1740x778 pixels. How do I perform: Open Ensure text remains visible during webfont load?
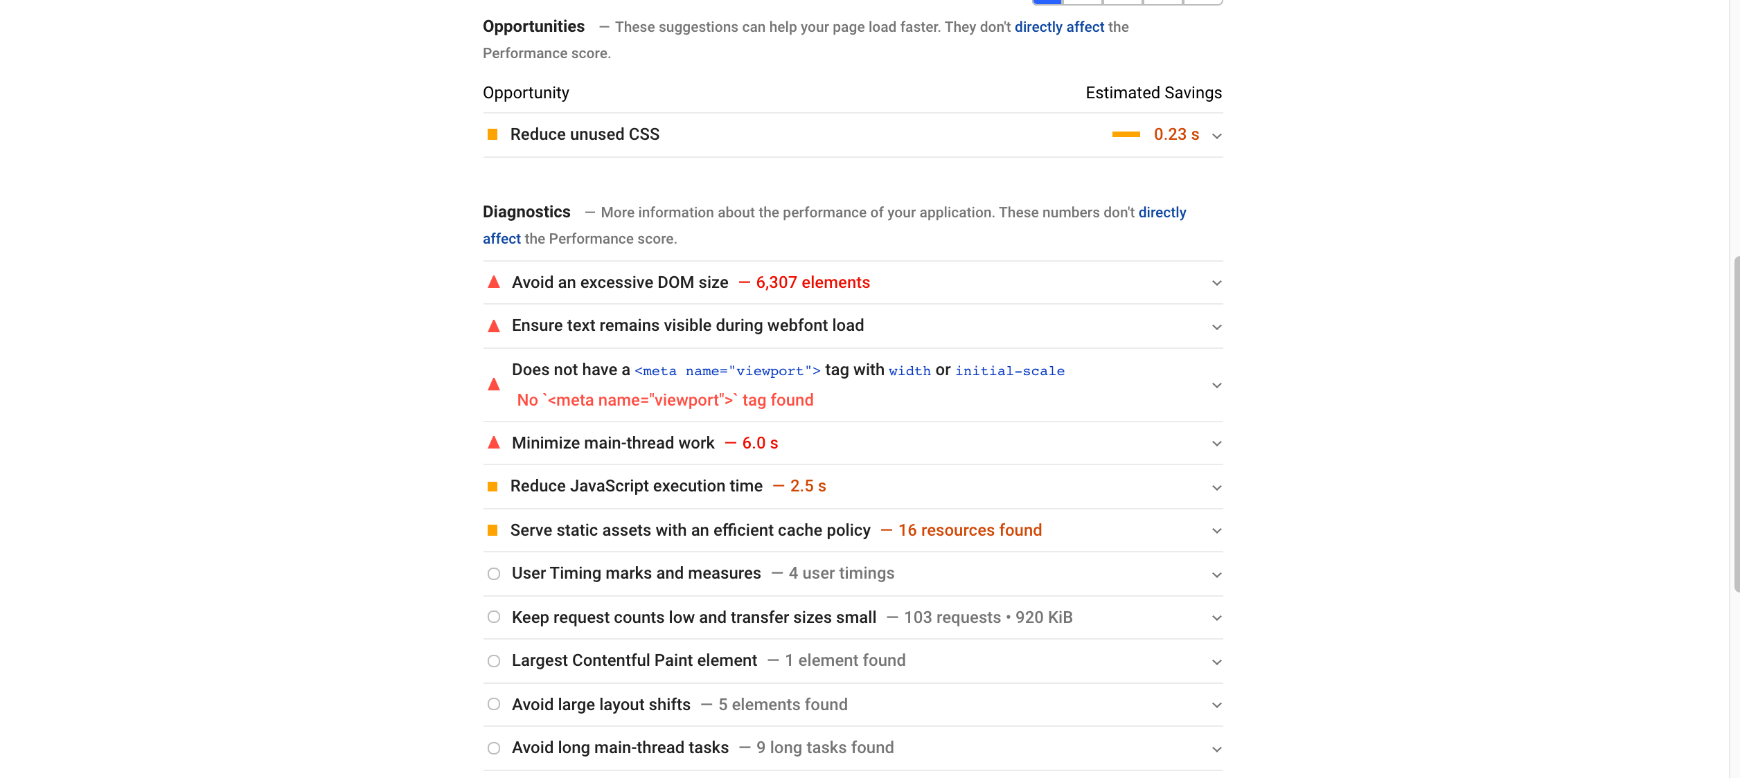tap(687, 325)
